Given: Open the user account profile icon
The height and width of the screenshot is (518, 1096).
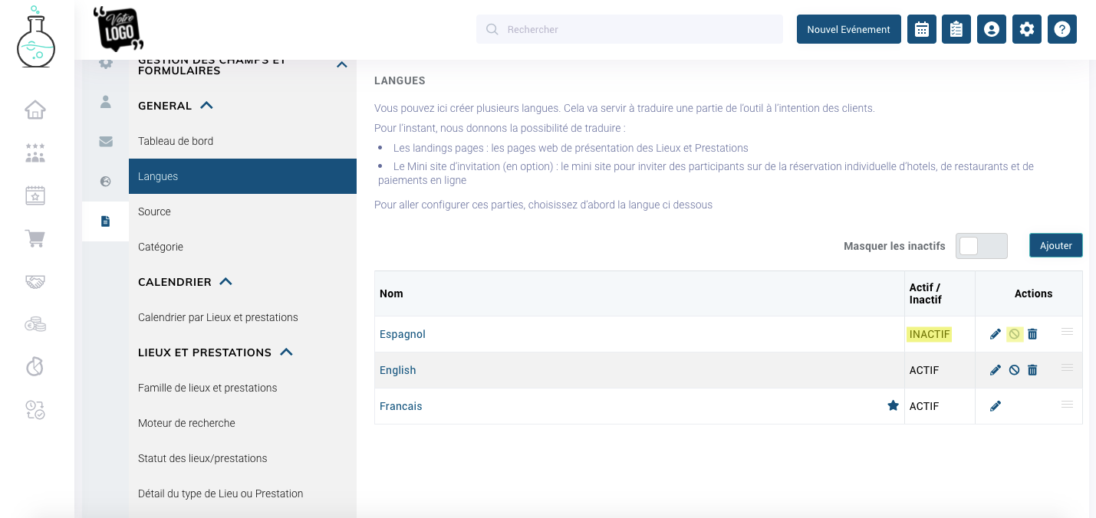Looking at the screenshot, I should point(992,29).
